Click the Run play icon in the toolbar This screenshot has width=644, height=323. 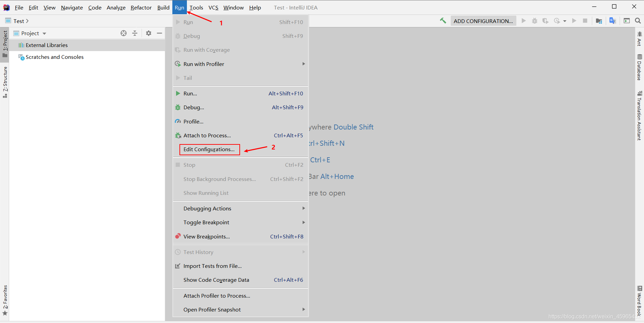(524, 21)
